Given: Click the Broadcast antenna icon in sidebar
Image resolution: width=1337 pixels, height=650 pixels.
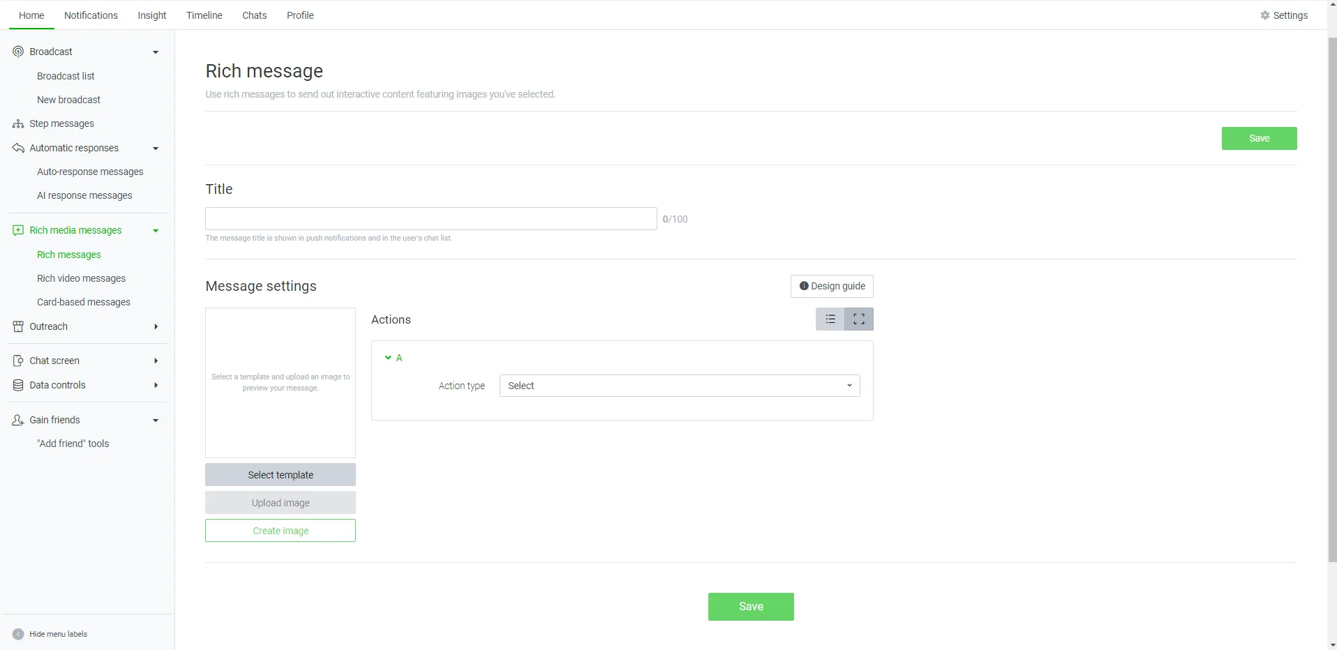Looking at the screenshot, I should click(18, 52).
